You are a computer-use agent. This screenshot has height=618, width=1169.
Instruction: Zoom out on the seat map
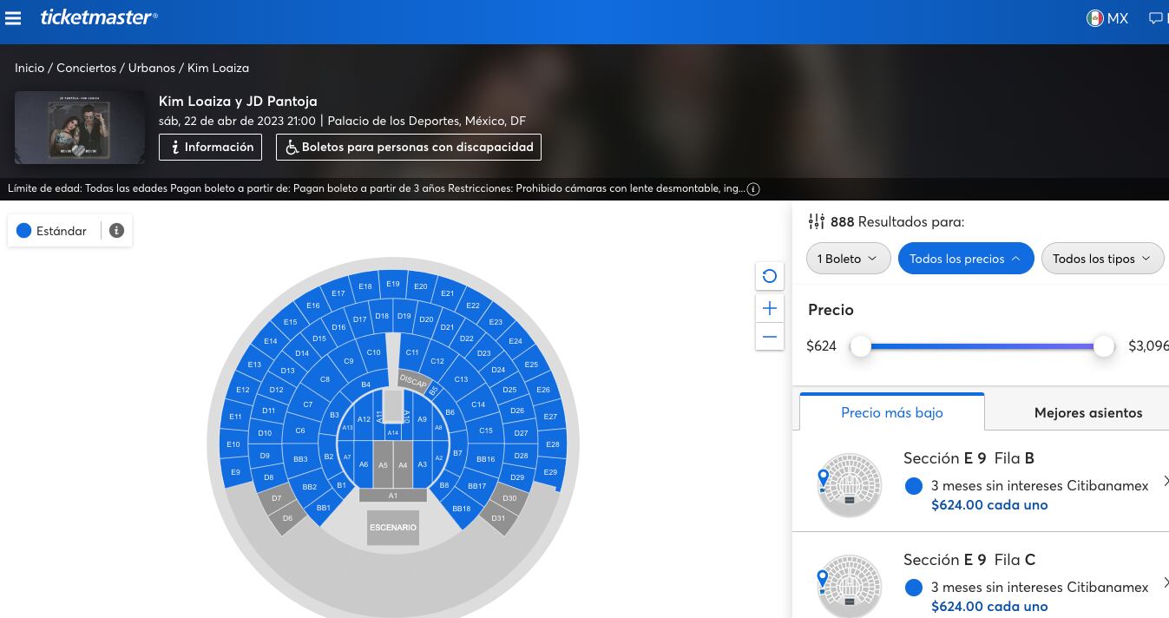click(x=769, y=337)
